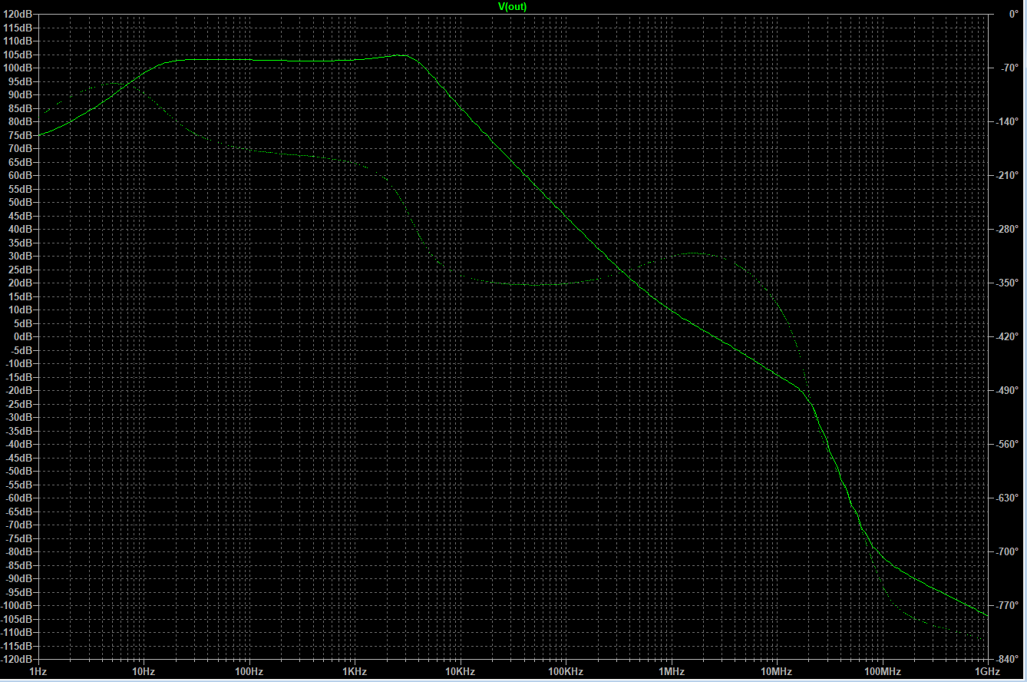
Task: Click the 20dB magnitude axis label
Action: (21, 283)
